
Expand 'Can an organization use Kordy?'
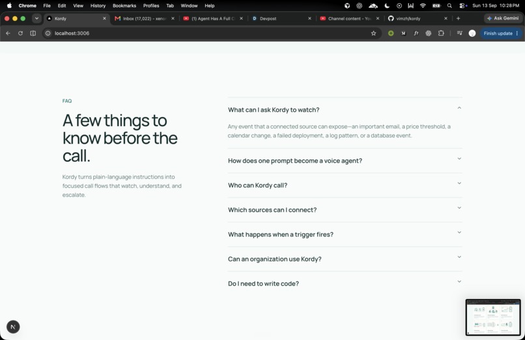[x=345, y=259]
